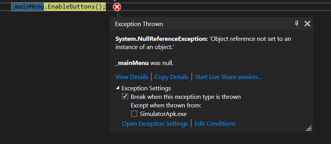Click the red exception error icon
Screen dimensions: 331x144
click(117, 7)
